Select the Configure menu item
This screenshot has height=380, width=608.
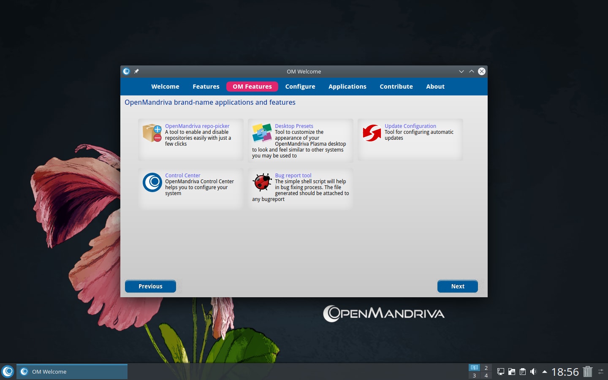click(300, 87)
